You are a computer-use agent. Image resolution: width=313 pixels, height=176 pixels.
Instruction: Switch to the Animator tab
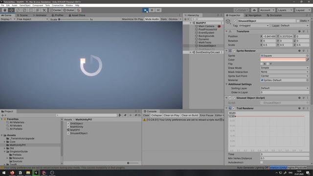(40, 15)
